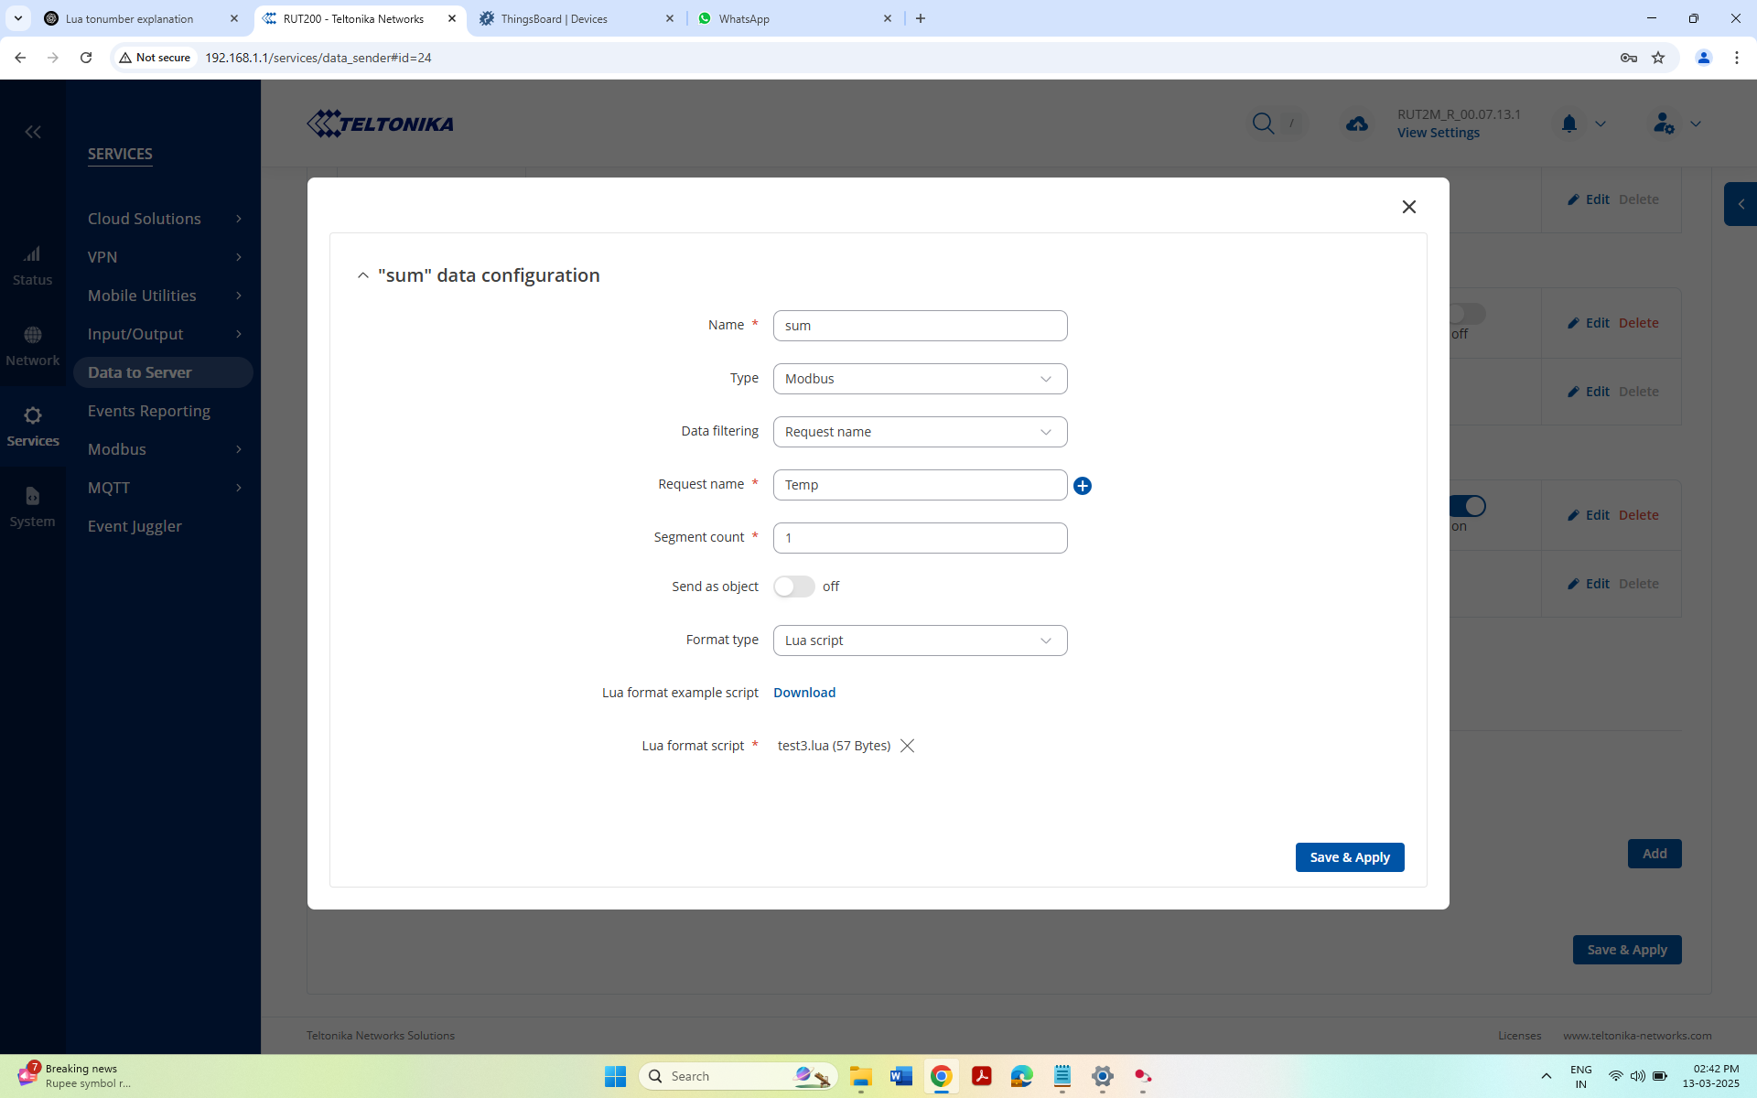Open Chrome profile avatar

1704,58
